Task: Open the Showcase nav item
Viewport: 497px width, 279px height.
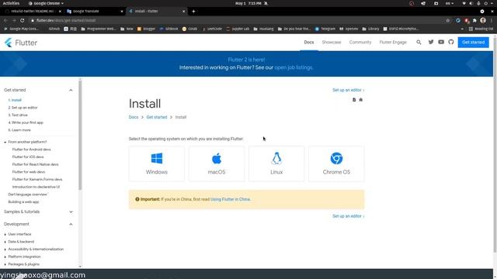Action: click(332, 42)
